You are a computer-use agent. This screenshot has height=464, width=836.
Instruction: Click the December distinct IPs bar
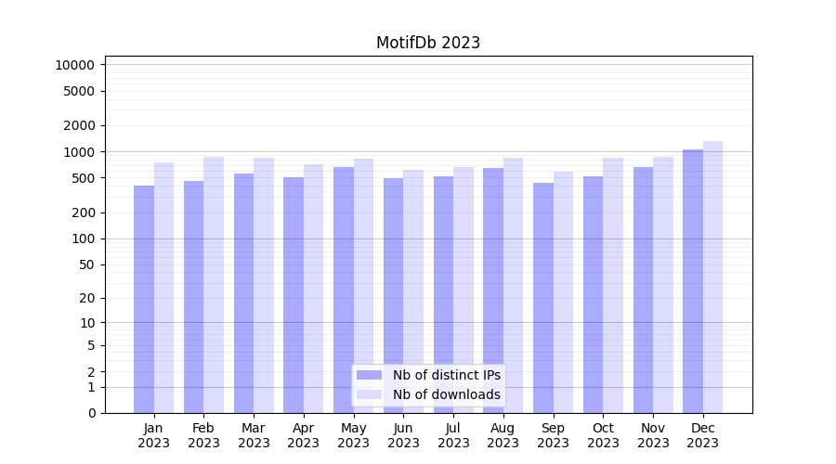coord(693,280)
